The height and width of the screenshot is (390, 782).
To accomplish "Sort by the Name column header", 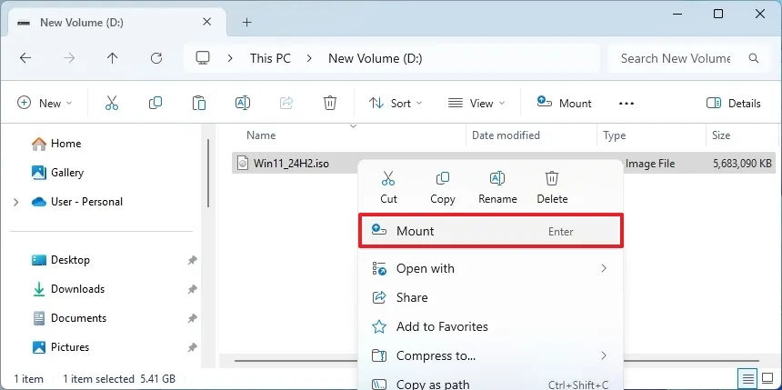I will 261,135.
